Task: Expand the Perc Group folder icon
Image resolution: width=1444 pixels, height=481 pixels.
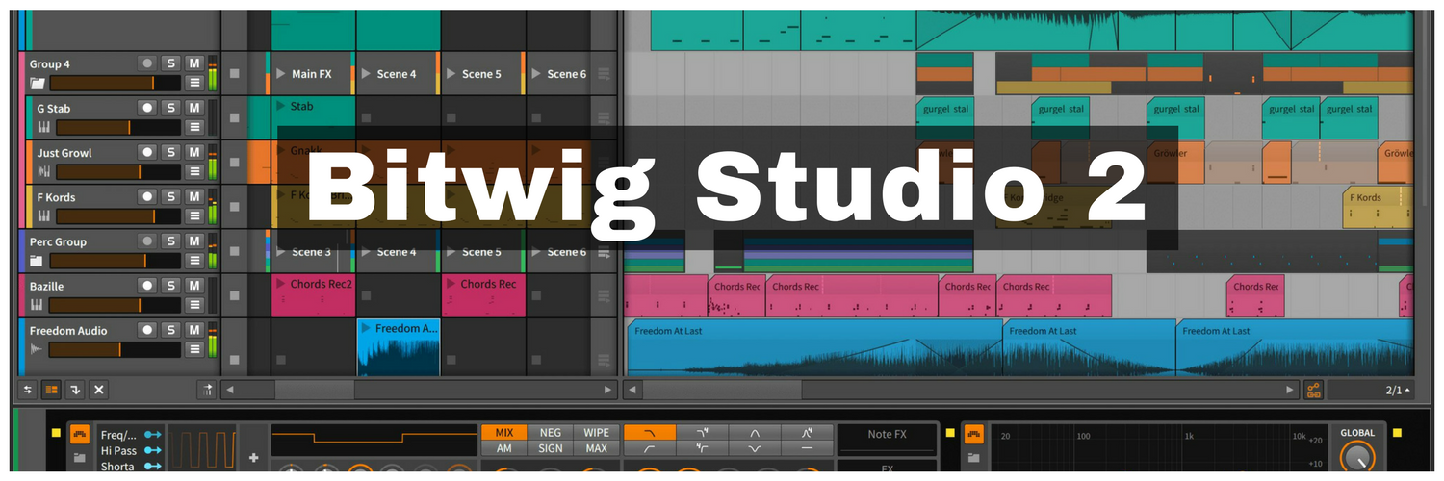Action: [37, 261]
